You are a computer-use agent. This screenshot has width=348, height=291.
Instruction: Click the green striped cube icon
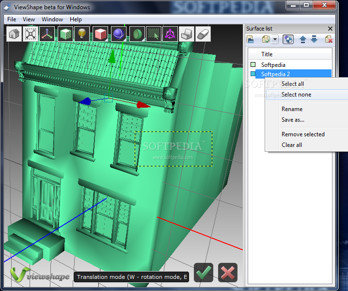(65, 34)
